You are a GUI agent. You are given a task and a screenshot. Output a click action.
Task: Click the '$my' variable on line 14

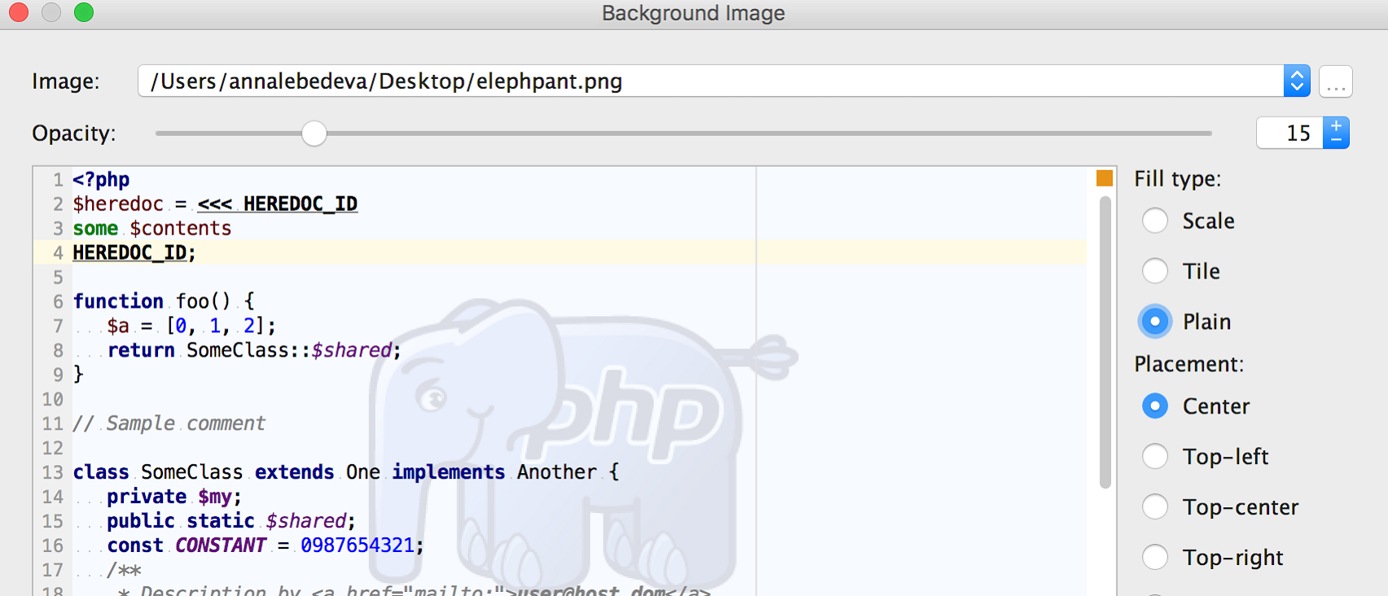click(x=215, y=497)
